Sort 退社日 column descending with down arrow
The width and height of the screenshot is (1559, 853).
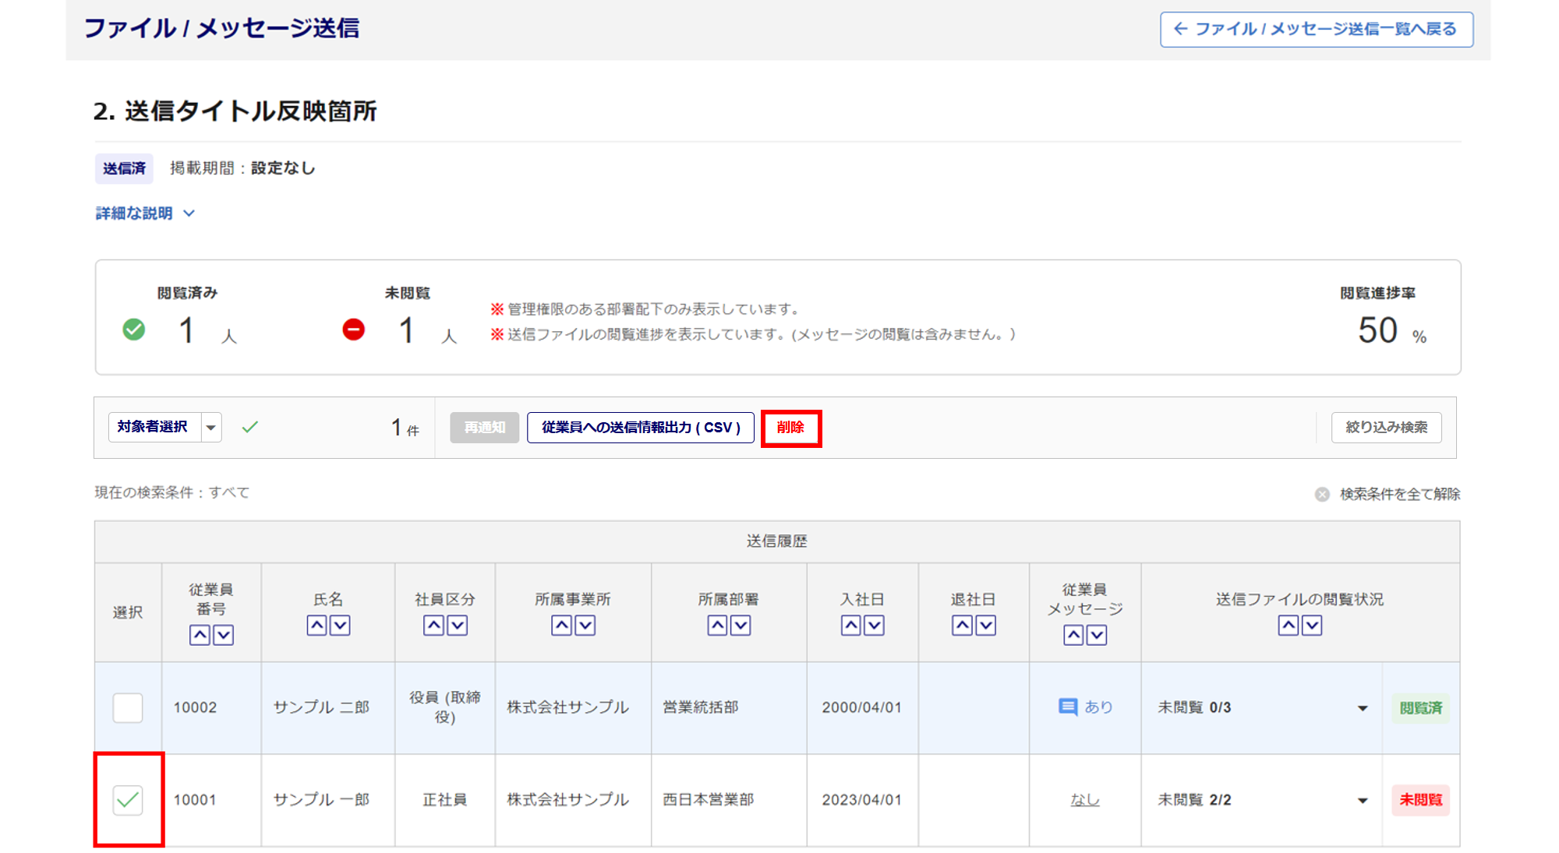(986, 626)
